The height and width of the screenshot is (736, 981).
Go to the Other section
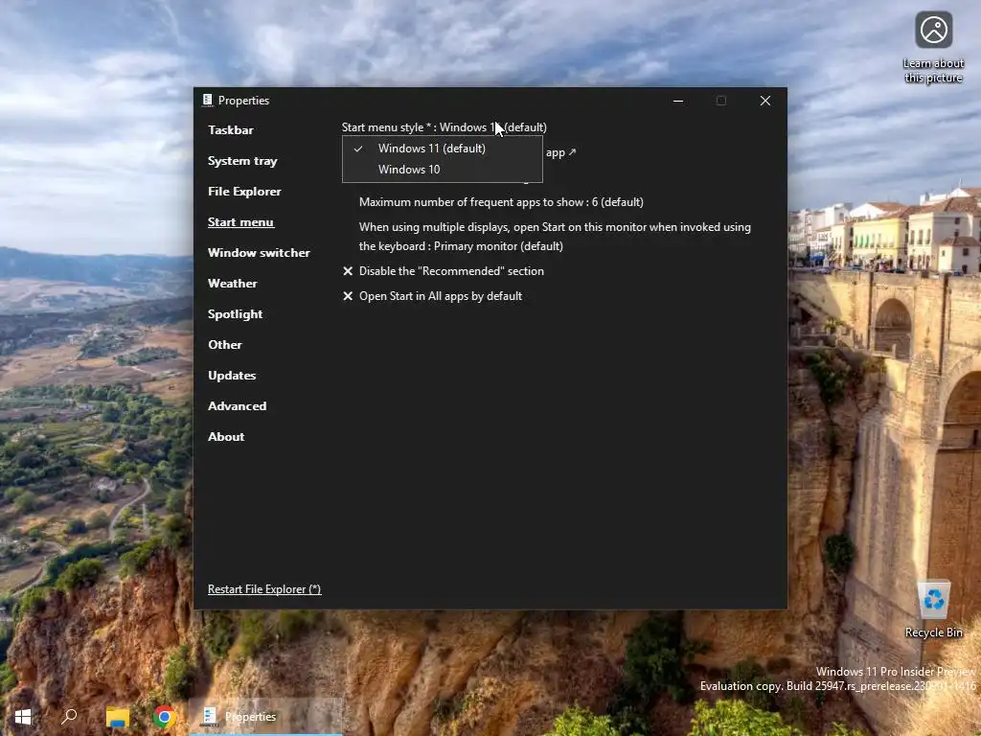point(225,345)
